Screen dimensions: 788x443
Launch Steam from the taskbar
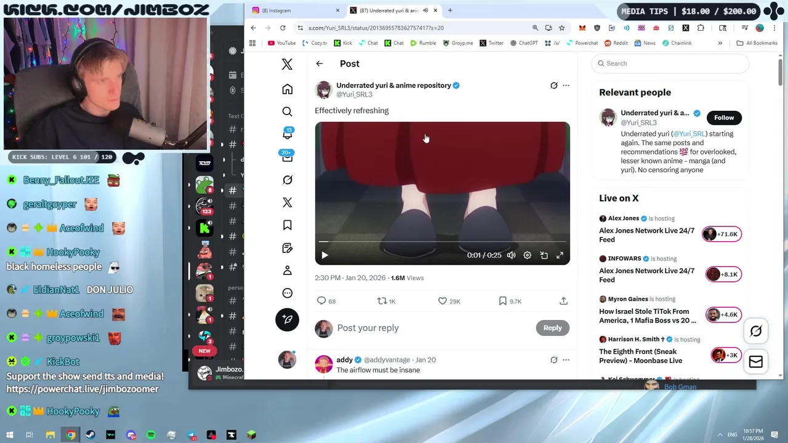(x=90, y=435)
